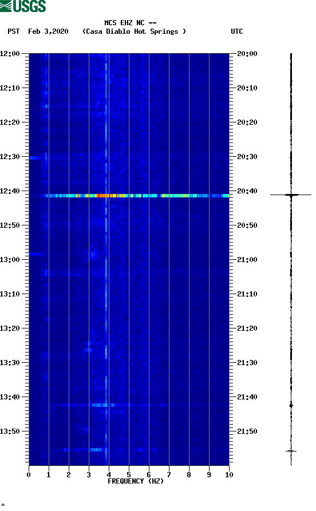The width and height of the screenshot is (316, 511).
Task: Click the 21:40 UTC time label
Action: point(247,397)
